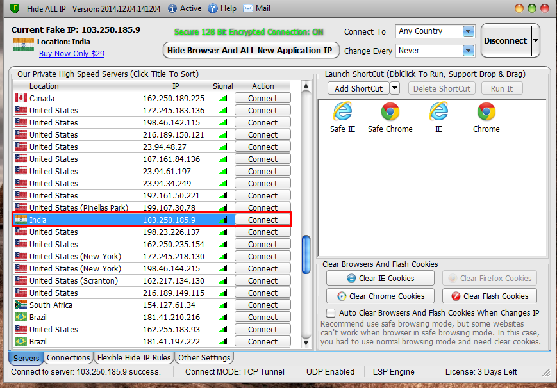This screenshot has width=557, height=388.
Task: Connect to United States (Pinellas Park) server
Action: [x=263, y=207]
